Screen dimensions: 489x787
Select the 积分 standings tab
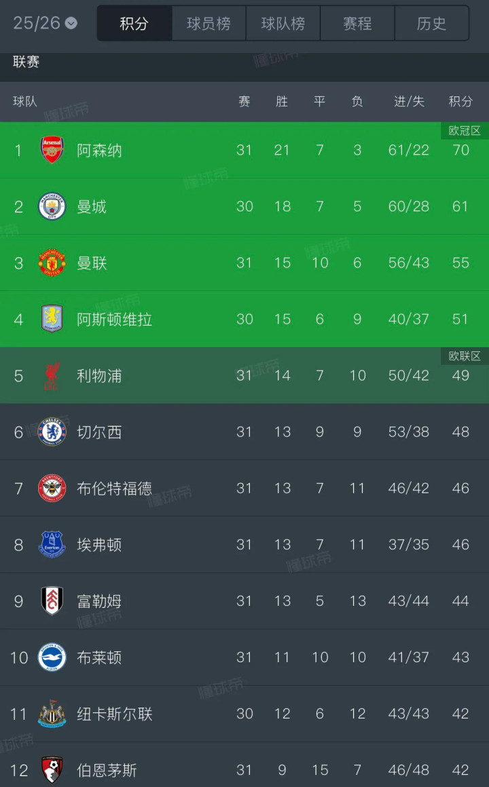(x=134, y=24)
